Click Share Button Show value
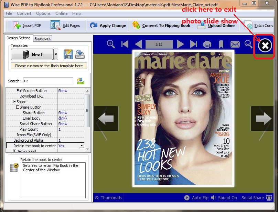The image size is (278, 212). click(63, 113)
